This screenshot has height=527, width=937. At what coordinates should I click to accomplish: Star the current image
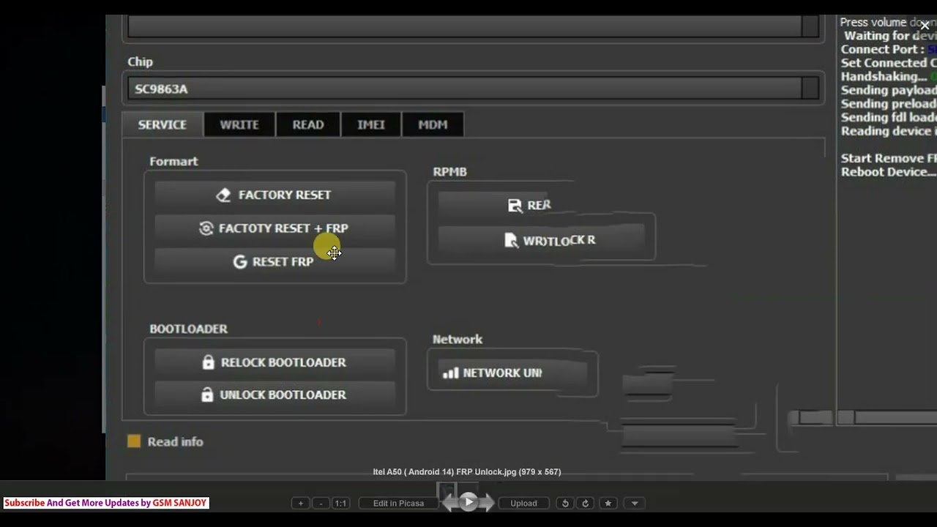click(608, 503)
